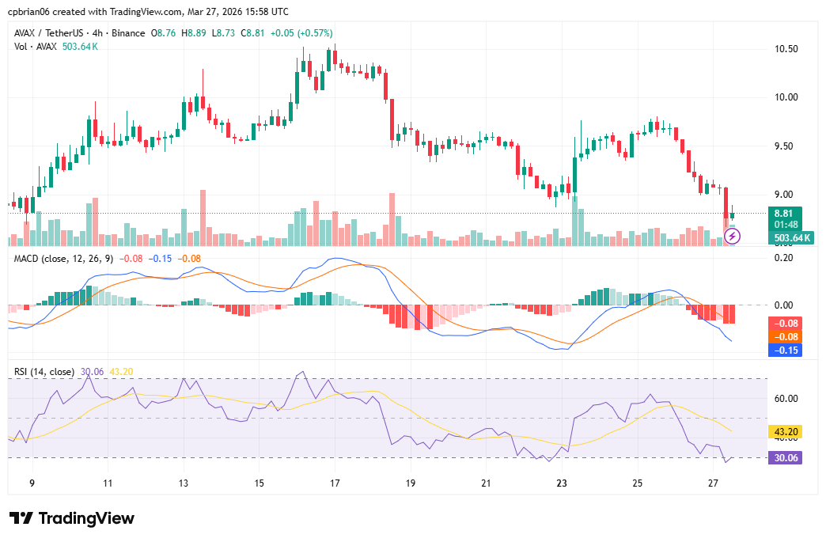Click the blue -0.15 MACD line label

pyautogui.click(x=786, y=350)
